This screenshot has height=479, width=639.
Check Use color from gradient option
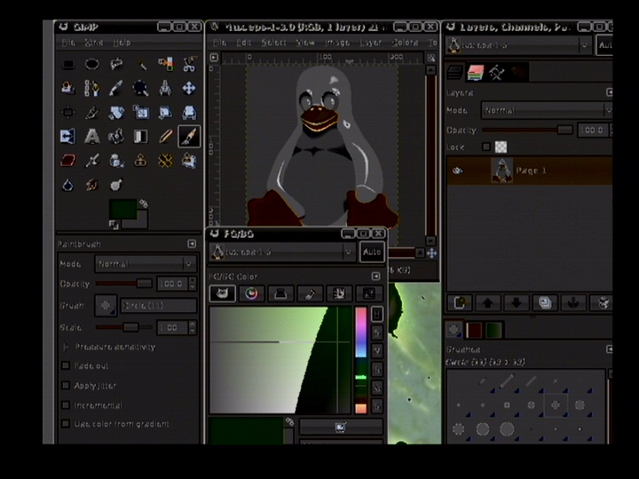tap(65, 424)
